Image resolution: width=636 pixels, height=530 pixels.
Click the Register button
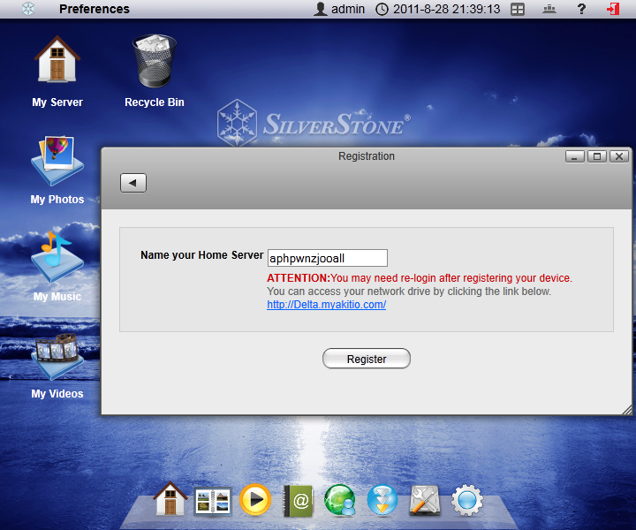tap(367, 359)
